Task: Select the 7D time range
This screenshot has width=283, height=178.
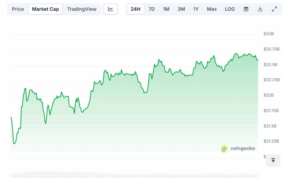Action: 152,9
